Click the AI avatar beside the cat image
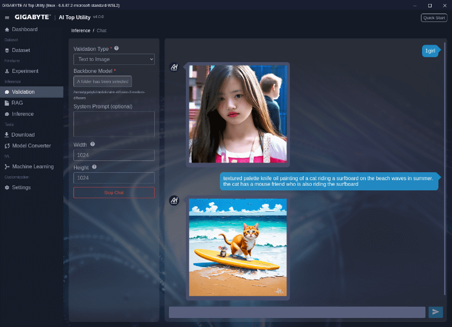The width and height of the screenshot is (452, 327). tap(173, 201)
